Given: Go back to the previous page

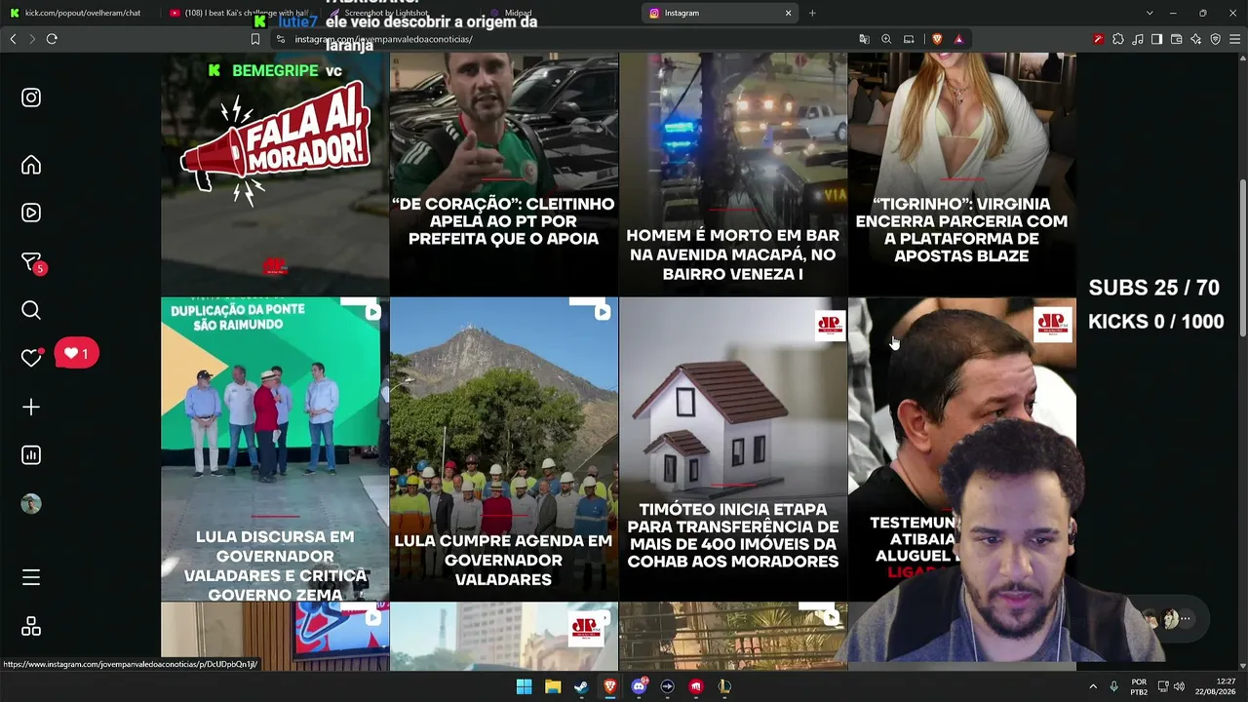Looking at the screenshot, I should [x=13, y=39].
